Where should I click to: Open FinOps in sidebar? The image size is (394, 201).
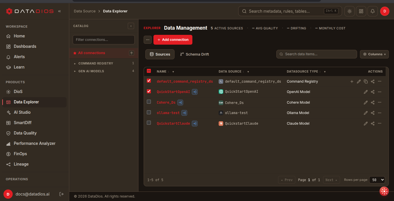point(34,154)
